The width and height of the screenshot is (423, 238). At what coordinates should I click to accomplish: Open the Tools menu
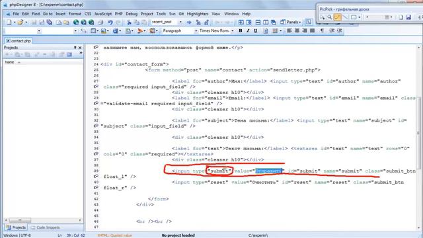161,14
